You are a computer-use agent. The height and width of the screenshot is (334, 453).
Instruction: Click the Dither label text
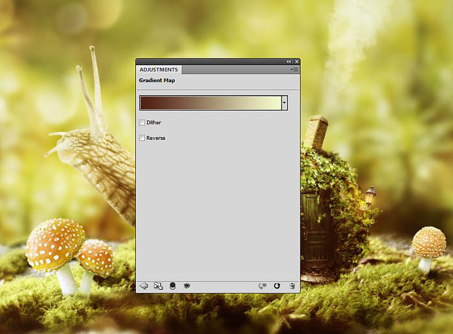(x=153, y=122)
